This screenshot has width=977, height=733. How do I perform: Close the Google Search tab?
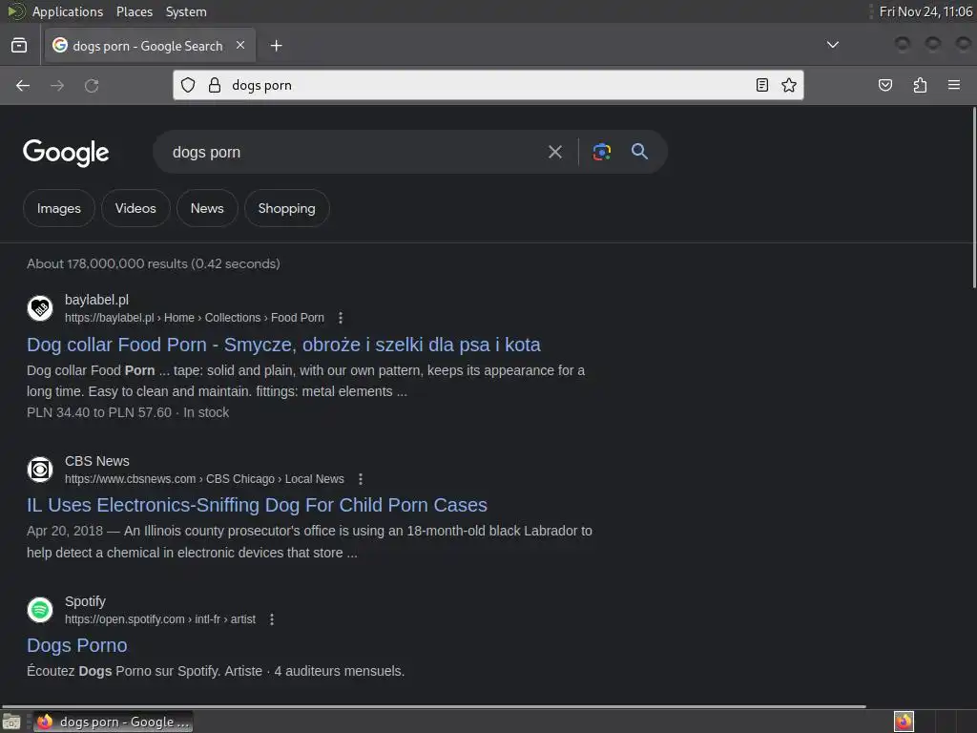pyautogui.click(x=240, y=45)
